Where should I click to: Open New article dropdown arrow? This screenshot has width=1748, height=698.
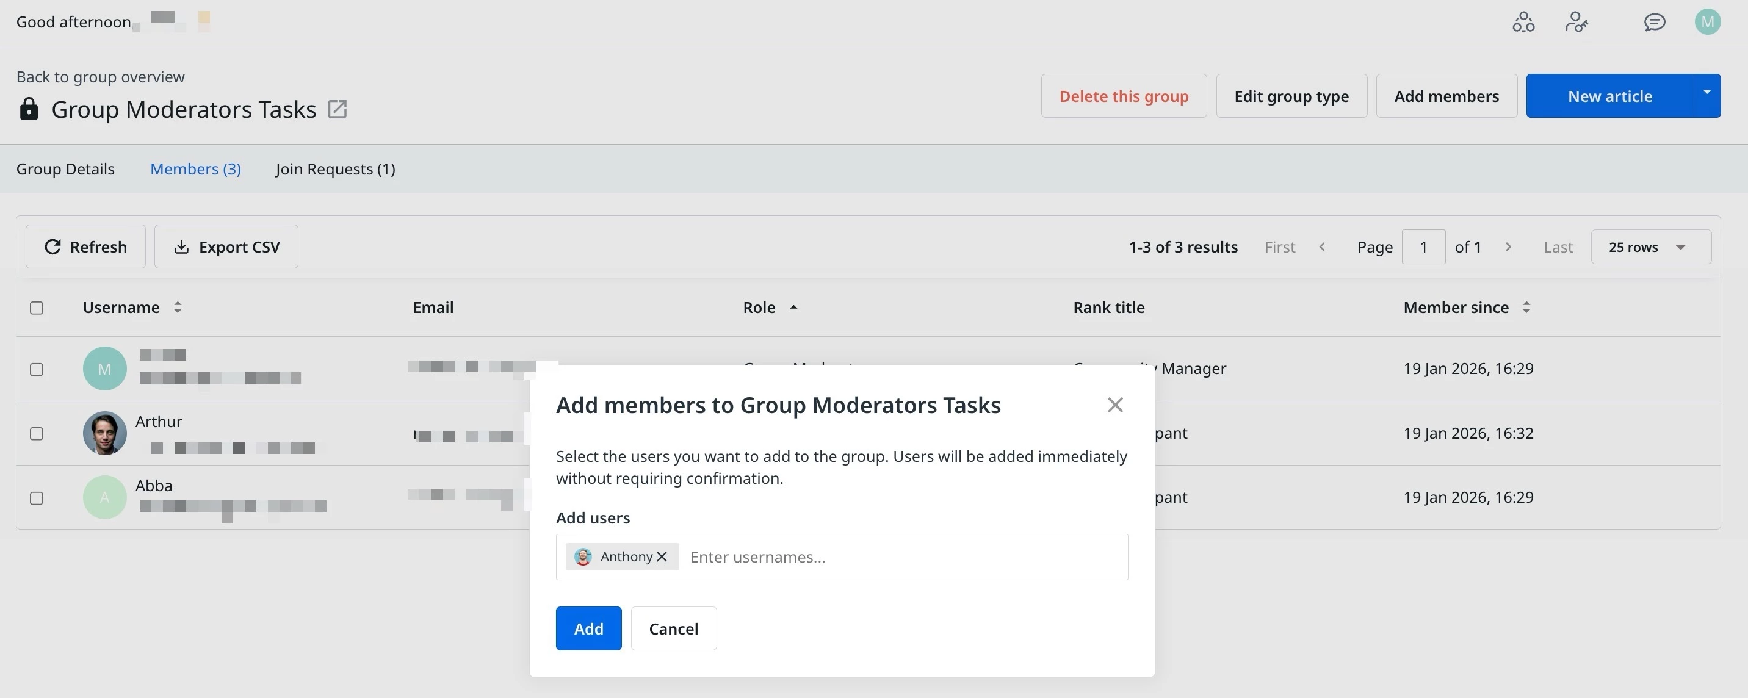pos(1706,93)
